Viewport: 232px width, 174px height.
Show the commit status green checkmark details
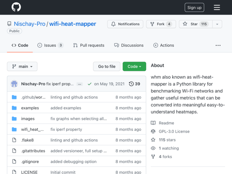coord(90,84)
